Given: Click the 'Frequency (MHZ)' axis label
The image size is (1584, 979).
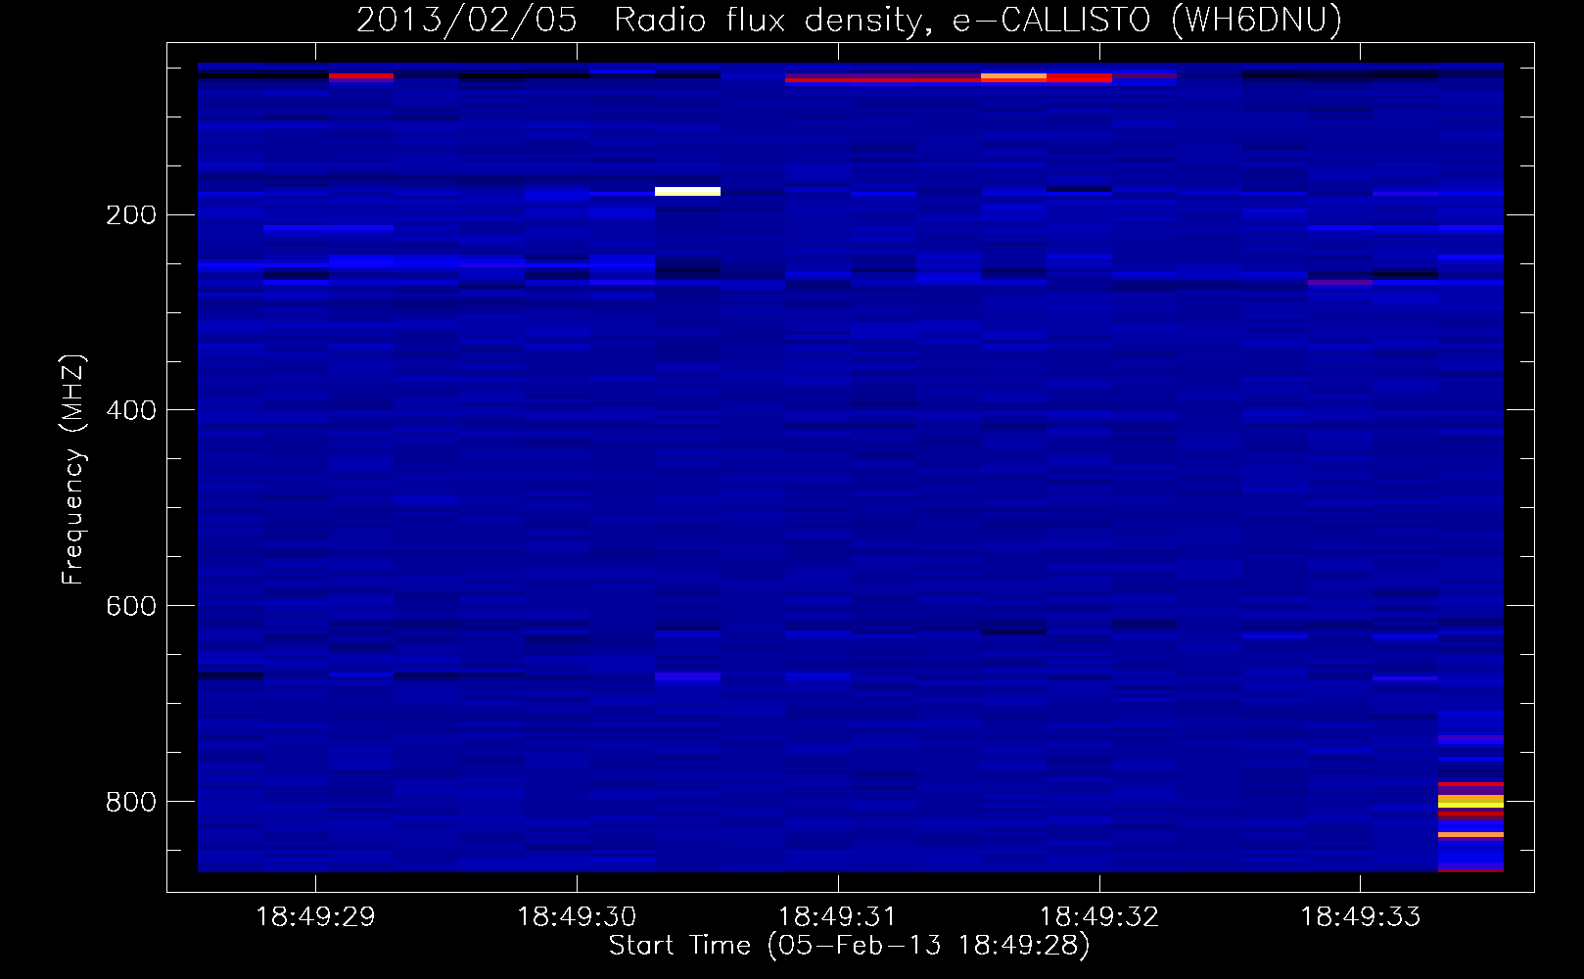Looking at the screenshot, I should click(x=73, y=470).
